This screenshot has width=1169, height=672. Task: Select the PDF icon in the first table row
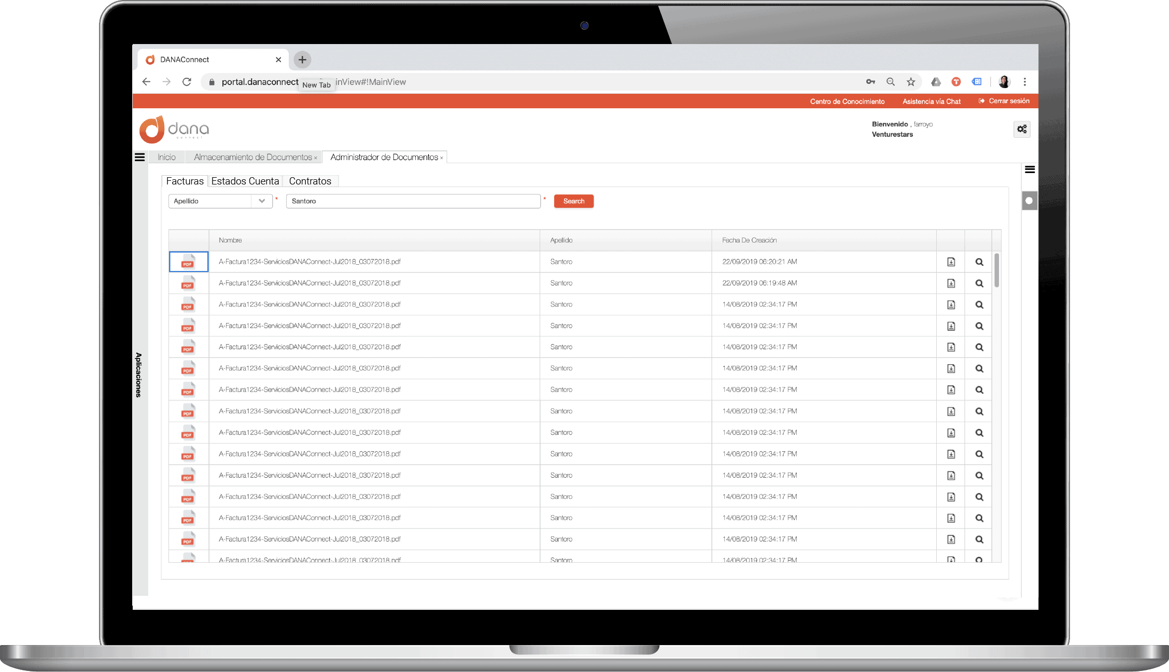point(188,262)
